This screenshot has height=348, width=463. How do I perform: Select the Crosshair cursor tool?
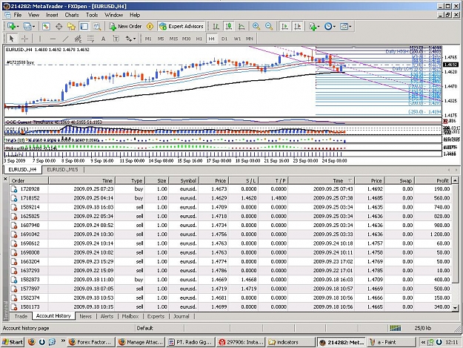click(24, 39)
